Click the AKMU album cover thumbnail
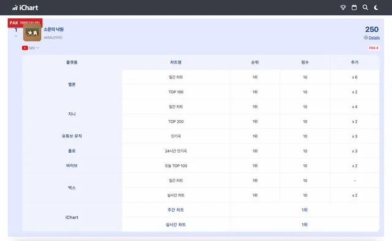Screen dimensions: 392x241 [32, 33]
